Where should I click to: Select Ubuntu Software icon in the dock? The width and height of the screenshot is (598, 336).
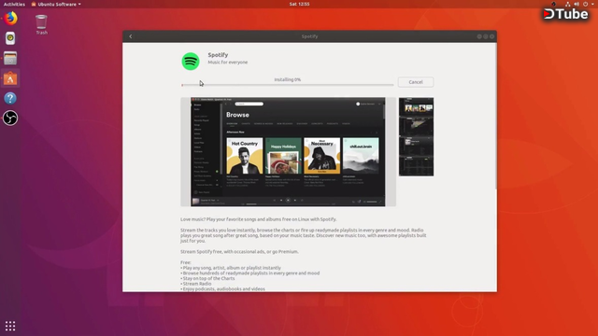[10, 78]
